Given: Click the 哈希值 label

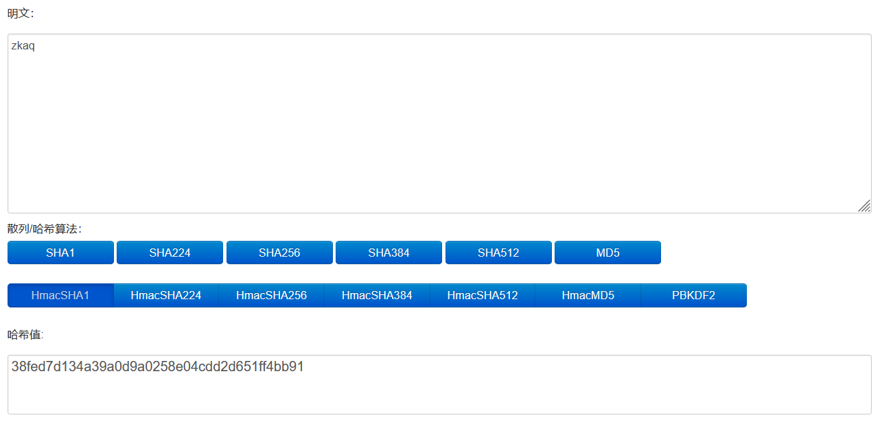Looking at the screenshot, I should pyautogui.click(x=25, y=335).
